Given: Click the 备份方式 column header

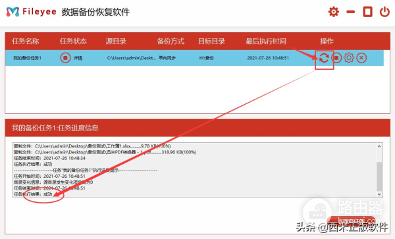Looking at the screenshot, I should 171,41.
